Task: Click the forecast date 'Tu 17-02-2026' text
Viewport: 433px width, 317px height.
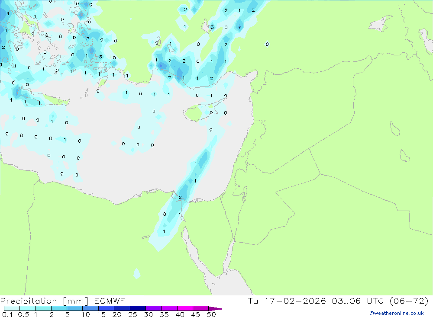Action: [287, 301]
